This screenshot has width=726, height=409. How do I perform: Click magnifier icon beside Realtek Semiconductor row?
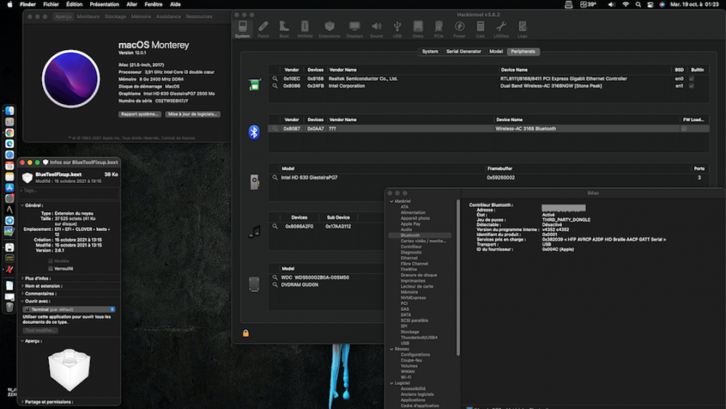[275, 78]
